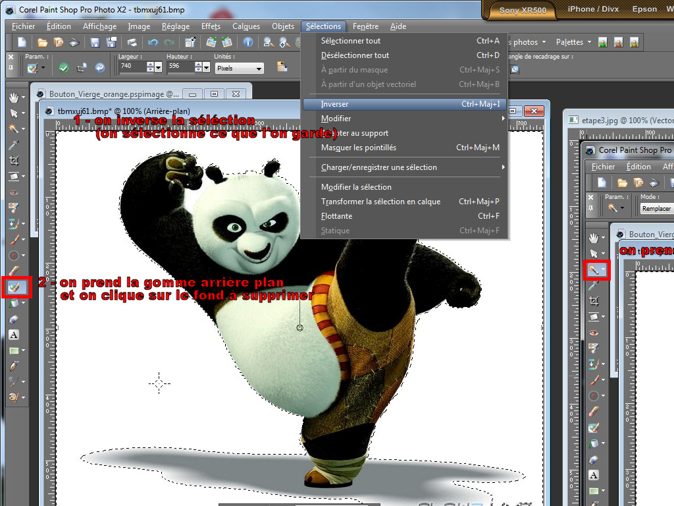Select the Pick arrow tool

tap(14, 113)
